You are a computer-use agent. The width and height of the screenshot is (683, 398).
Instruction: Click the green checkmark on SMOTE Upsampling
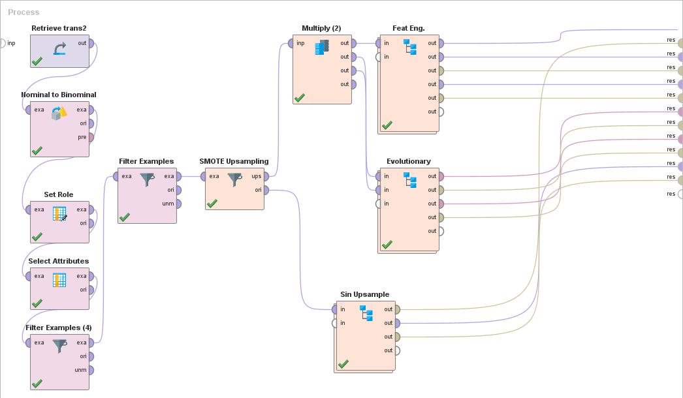coord(212,204)
